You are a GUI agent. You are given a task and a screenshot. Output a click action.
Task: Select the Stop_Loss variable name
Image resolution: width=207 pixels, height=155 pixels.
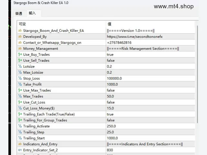coord(31,78)
